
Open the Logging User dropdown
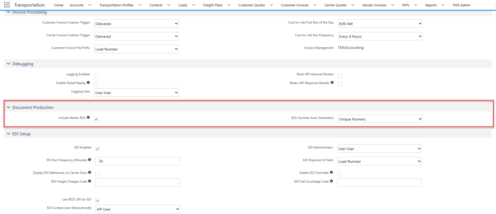click(x=136, y=92)
